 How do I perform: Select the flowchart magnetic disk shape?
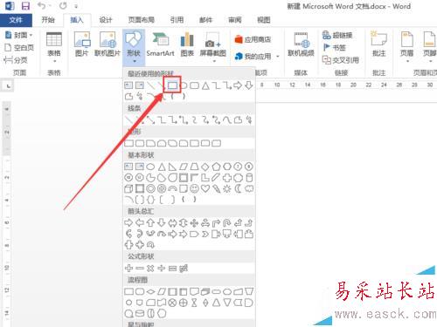140,313
